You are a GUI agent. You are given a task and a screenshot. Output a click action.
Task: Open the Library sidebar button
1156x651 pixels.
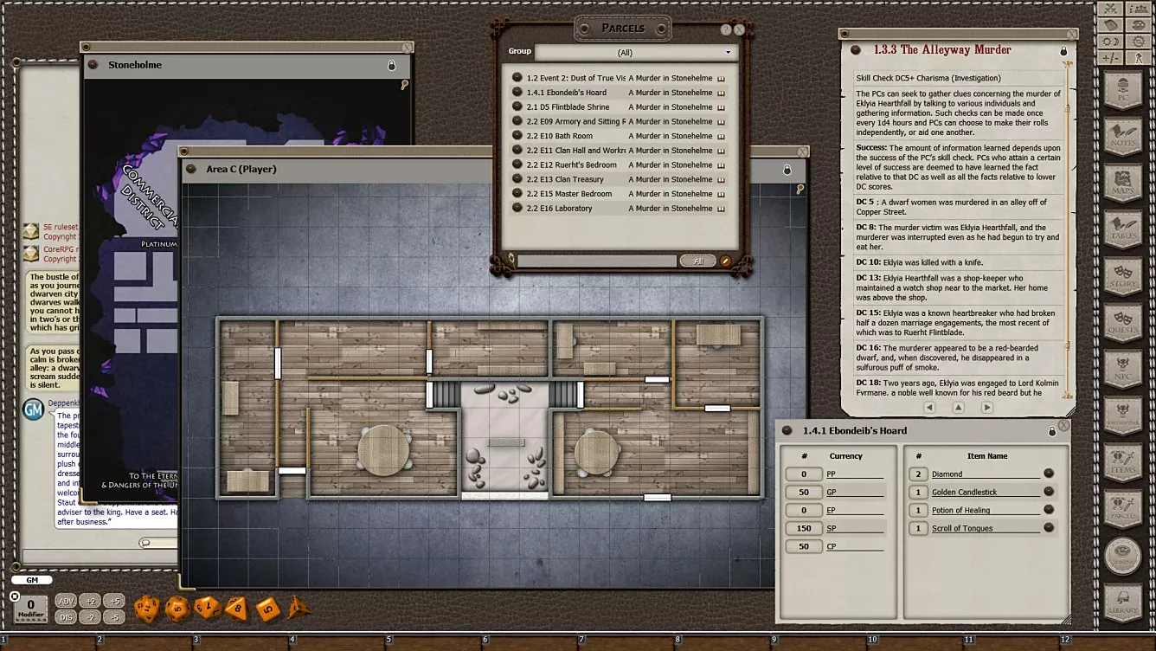tap(1123, 603)
